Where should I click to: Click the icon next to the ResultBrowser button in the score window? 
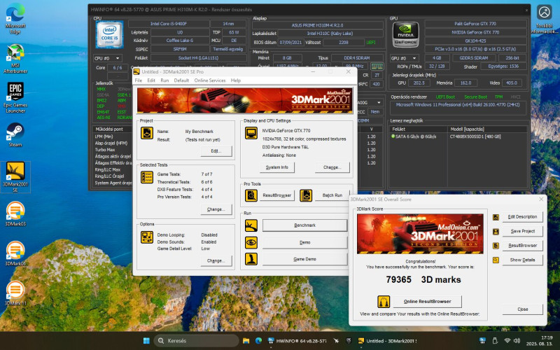(x=496, y=246)
